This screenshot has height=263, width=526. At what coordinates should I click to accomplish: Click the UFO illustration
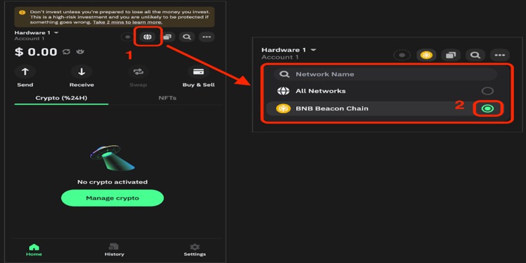[x=112, y=158]
